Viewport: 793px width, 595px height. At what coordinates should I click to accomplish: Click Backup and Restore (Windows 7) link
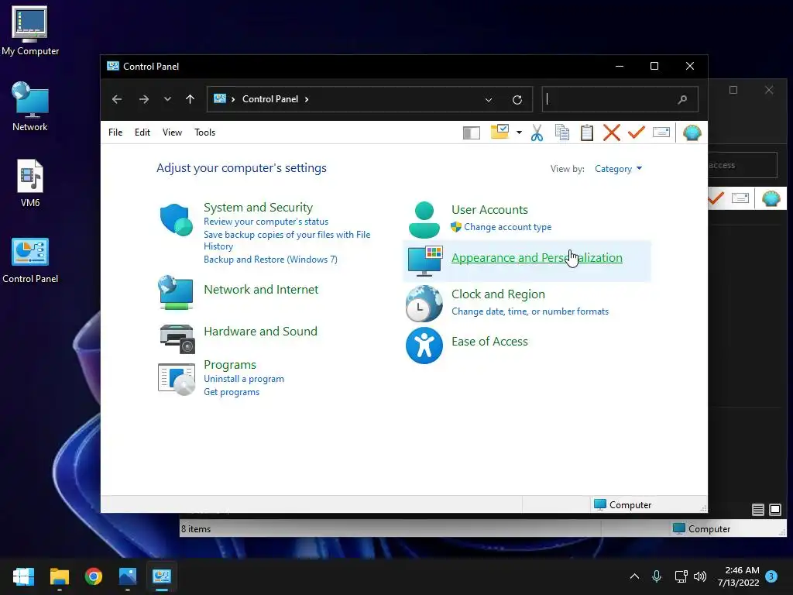(x=270, y=260)
